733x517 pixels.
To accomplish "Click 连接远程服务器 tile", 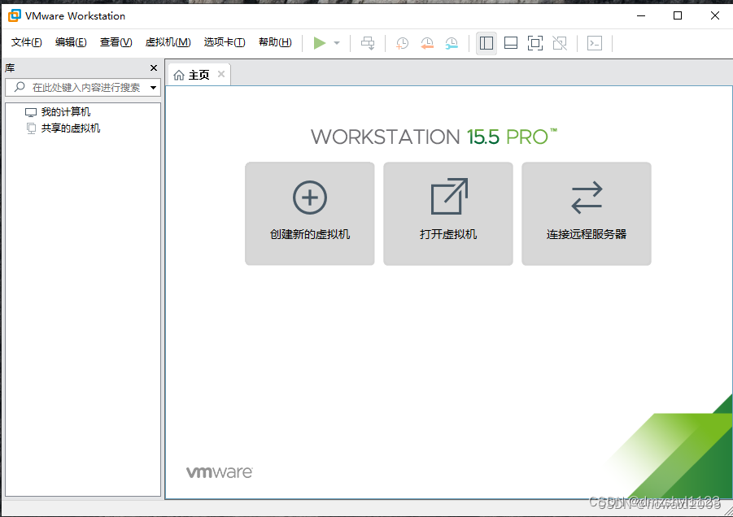I will pyautogui.click(x=587, y=214).
